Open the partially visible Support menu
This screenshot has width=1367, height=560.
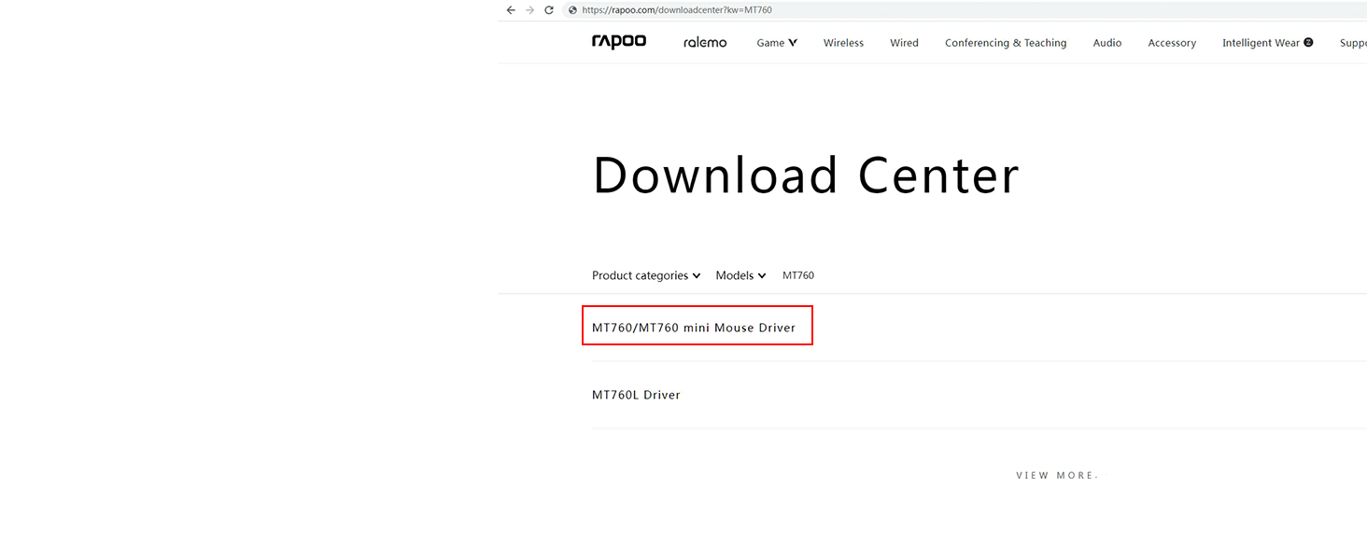point(1353,43)
